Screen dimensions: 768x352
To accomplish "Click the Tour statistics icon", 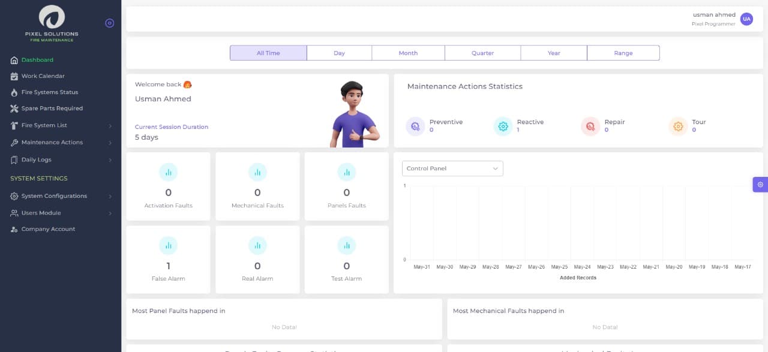I will (678, 126).
